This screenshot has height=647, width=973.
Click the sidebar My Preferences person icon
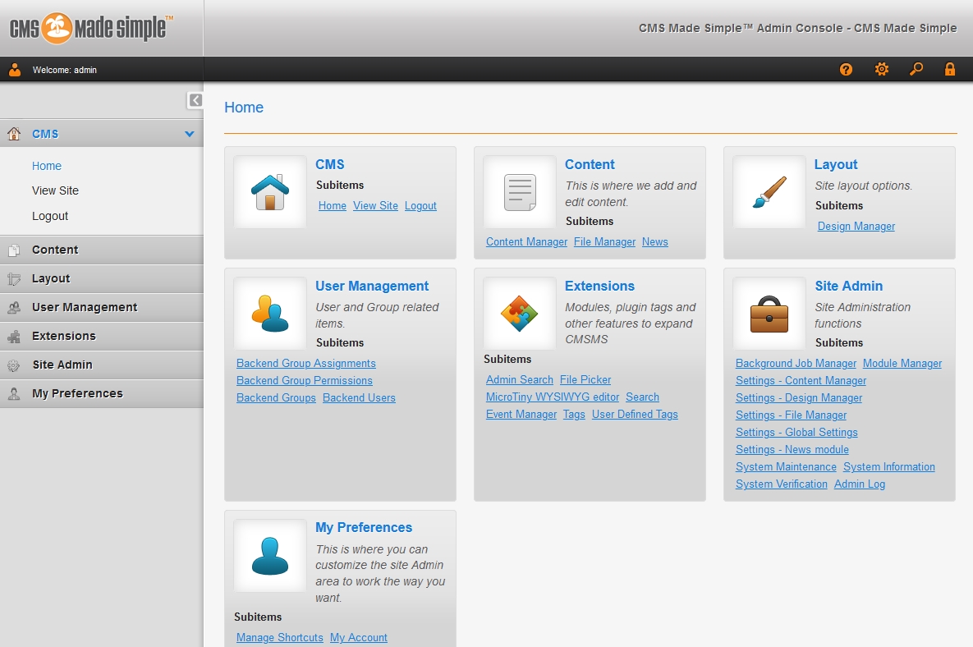[14, 394]
